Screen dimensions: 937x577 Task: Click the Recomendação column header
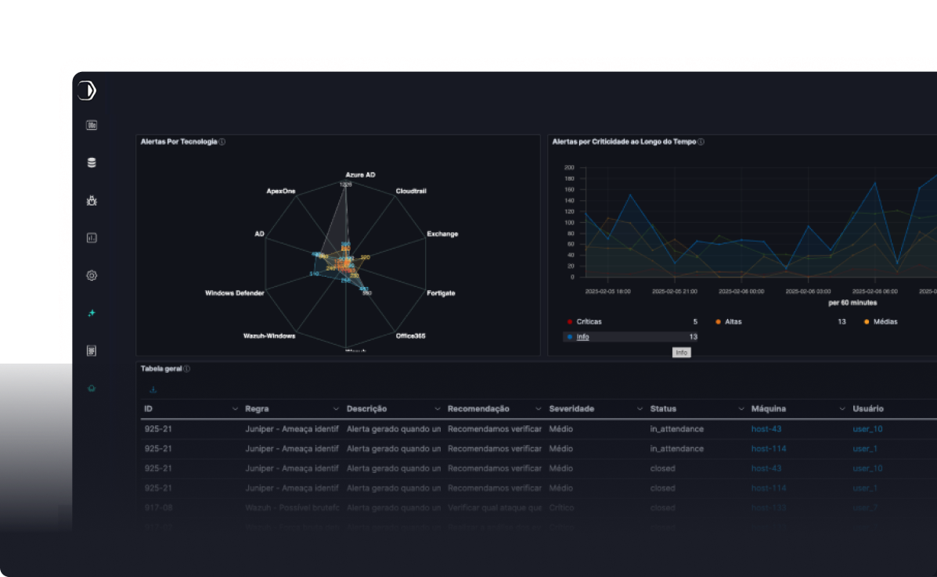tap(478, 409)
